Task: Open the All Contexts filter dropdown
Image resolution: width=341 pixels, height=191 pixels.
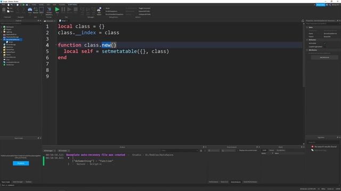Action: tap(64, 151)
